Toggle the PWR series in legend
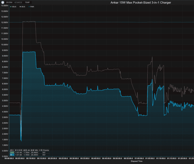The image size is (194, 164). tap(33, 6)
